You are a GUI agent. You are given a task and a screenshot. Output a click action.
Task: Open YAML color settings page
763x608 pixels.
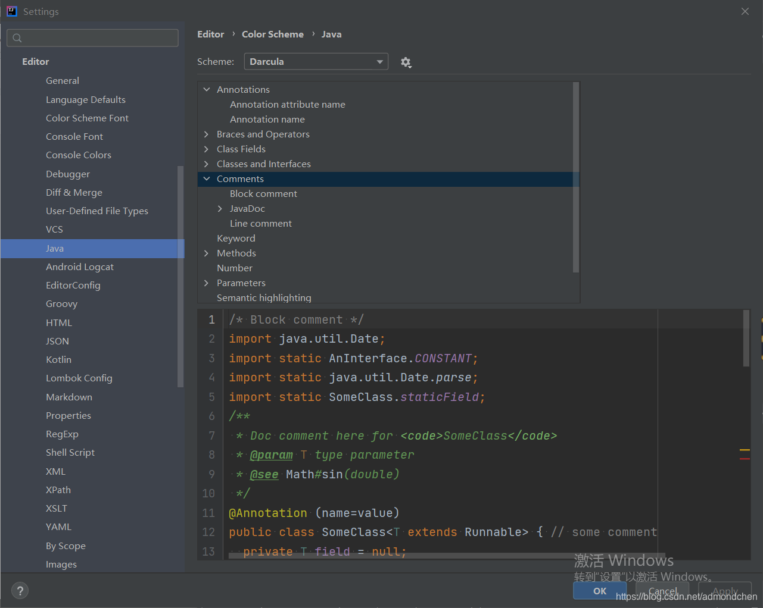pos(58,526)
